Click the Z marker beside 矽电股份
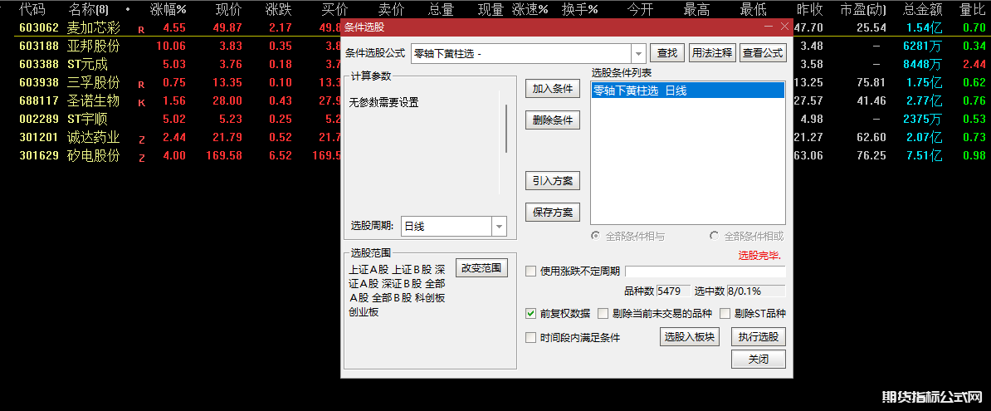This screenshot has height=411, width=991. click(x=141, y=158)
